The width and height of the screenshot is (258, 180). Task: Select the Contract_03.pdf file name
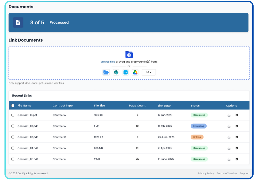pos(28,137)
